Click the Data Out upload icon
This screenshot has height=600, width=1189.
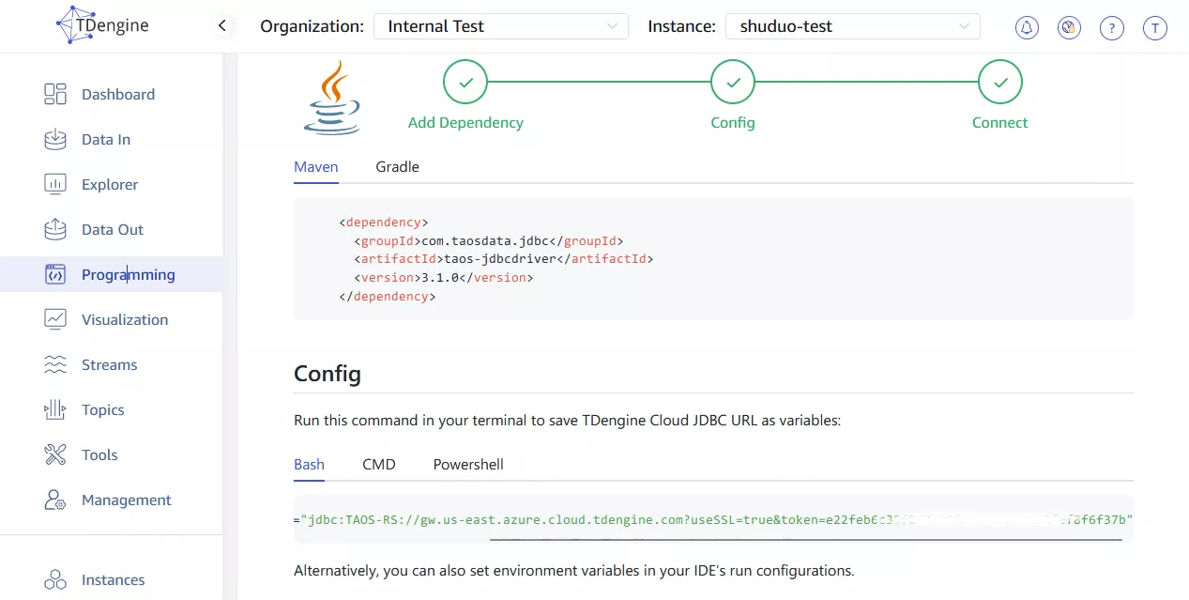(x=55, y=229)
